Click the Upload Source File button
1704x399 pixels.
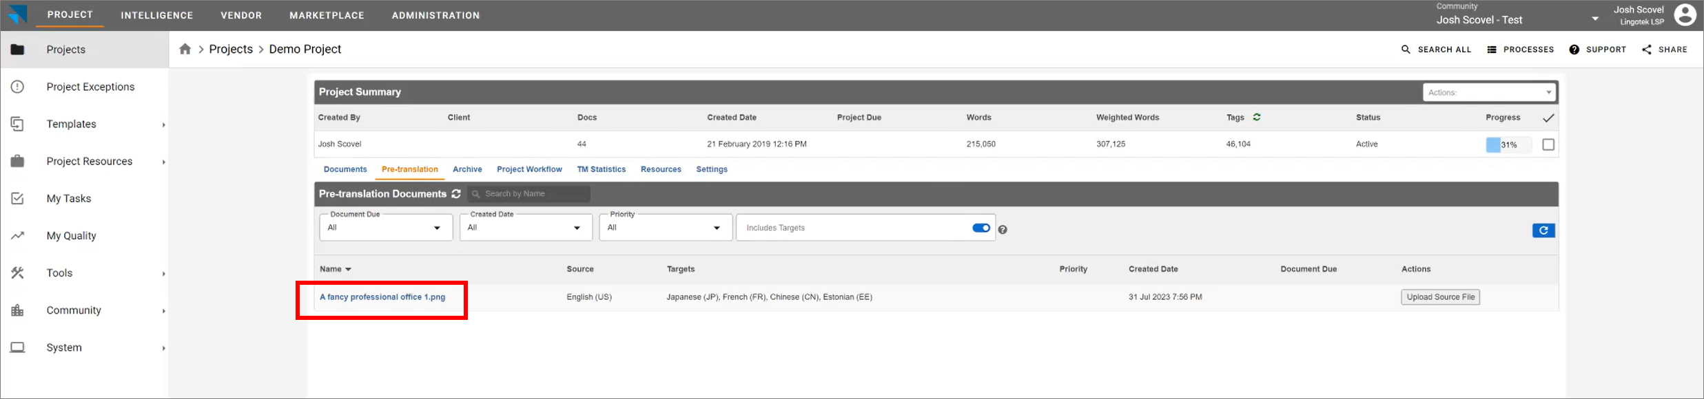tap(1441, 297)
